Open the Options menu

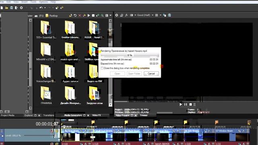[x=44, y=2]
